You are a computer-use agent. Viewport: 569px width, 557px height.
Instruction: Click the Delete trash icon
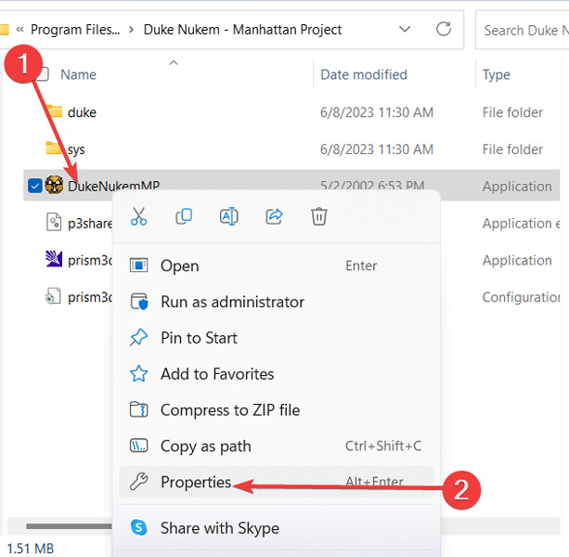coord(319,216)
